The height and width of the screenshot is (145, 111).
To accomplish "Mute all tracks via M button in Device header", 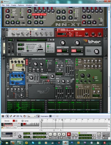I will [14, 121].
